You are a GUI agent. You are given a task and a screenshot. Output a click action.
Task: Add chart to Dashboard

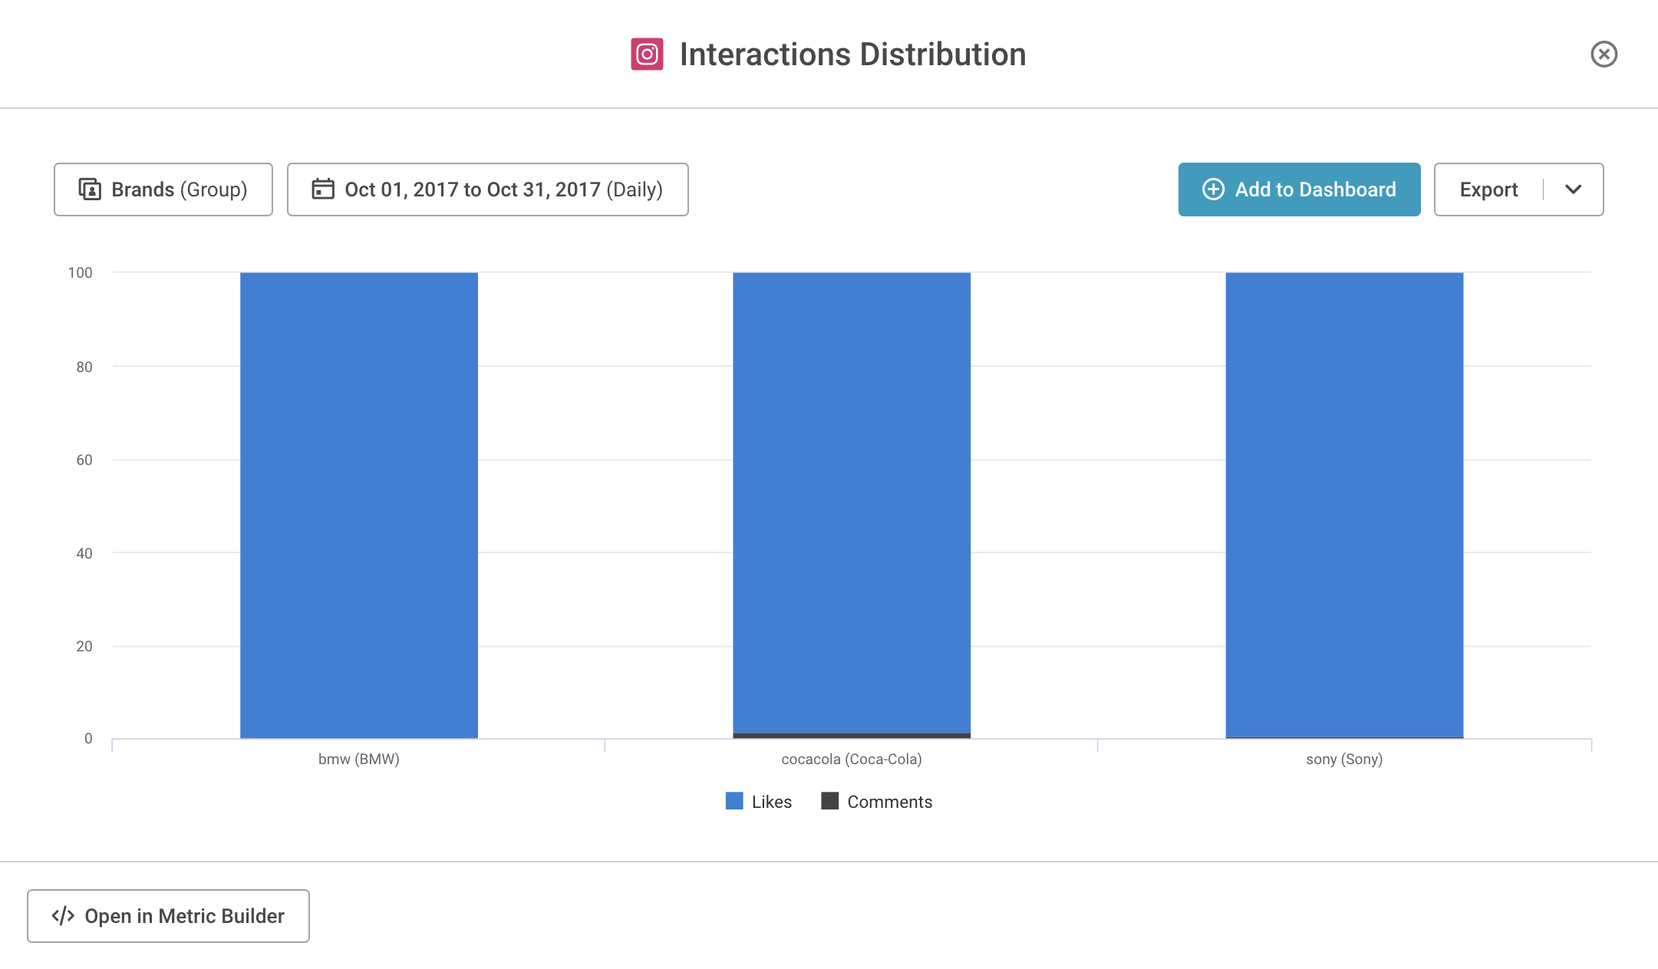click(x=1299, y=190)
